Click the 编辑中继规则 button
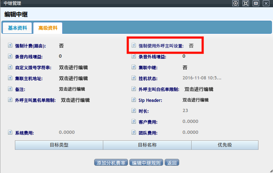 (146, 163)
